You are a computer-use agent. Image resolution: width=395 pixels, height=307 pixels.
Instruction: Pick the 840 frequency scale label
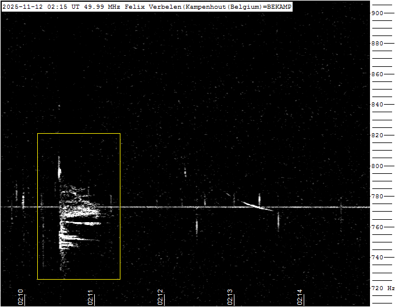(x=377, y=105)
